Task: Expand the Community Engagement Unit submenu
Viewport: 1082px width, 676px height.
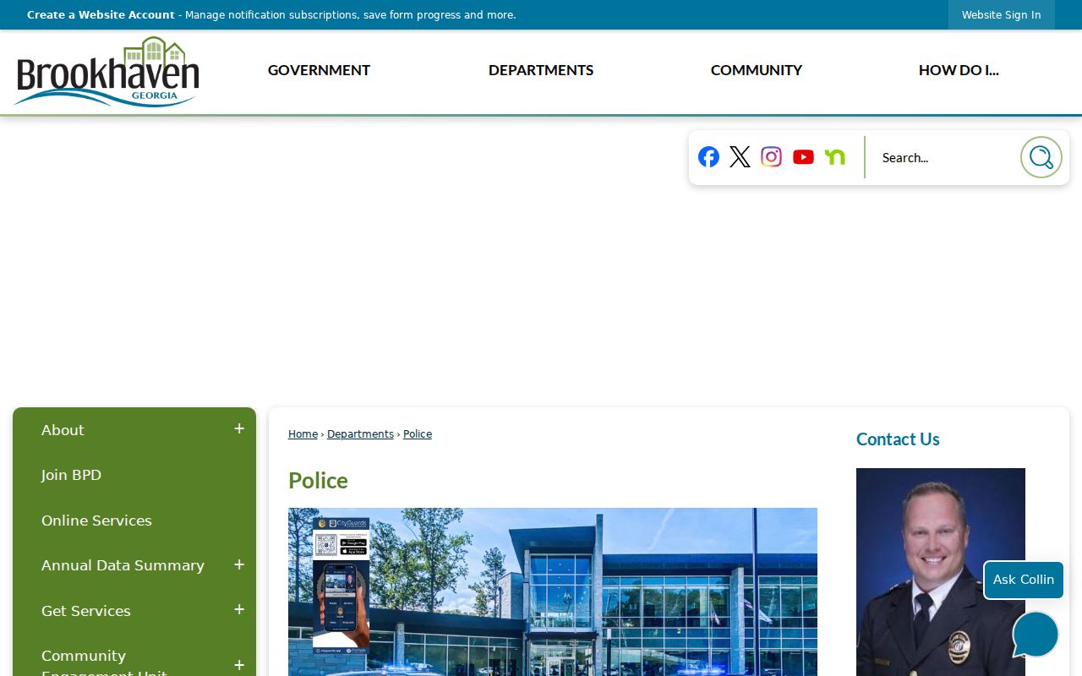Action: [239, 665]
